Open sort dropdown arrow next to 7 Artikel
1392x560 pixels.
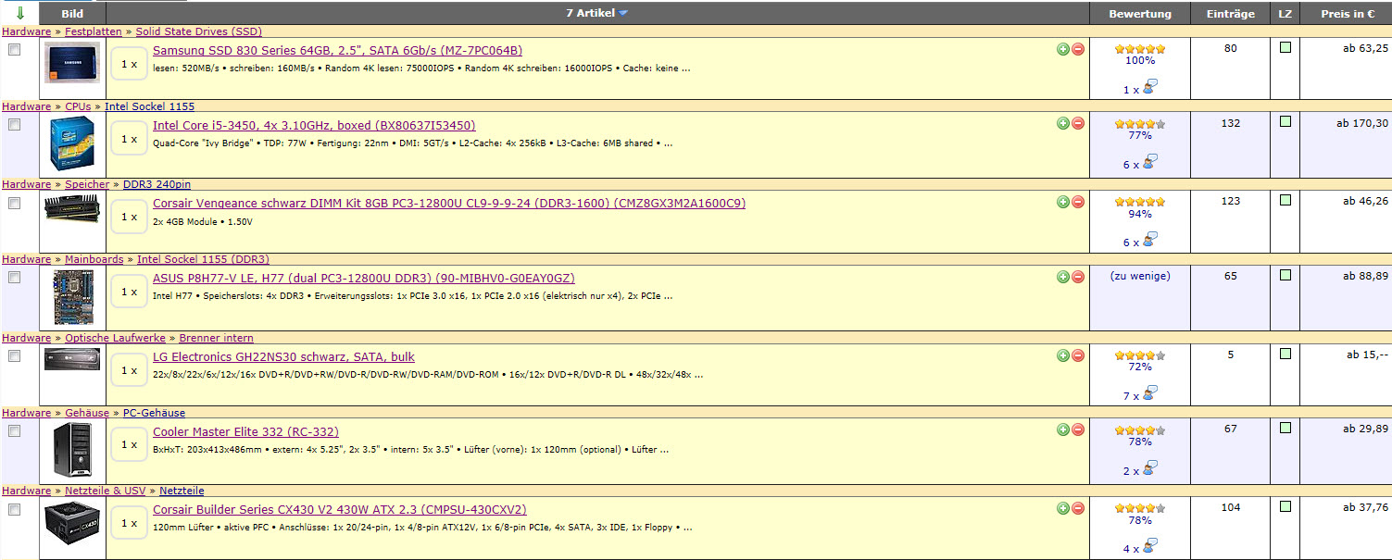[623, 13]
